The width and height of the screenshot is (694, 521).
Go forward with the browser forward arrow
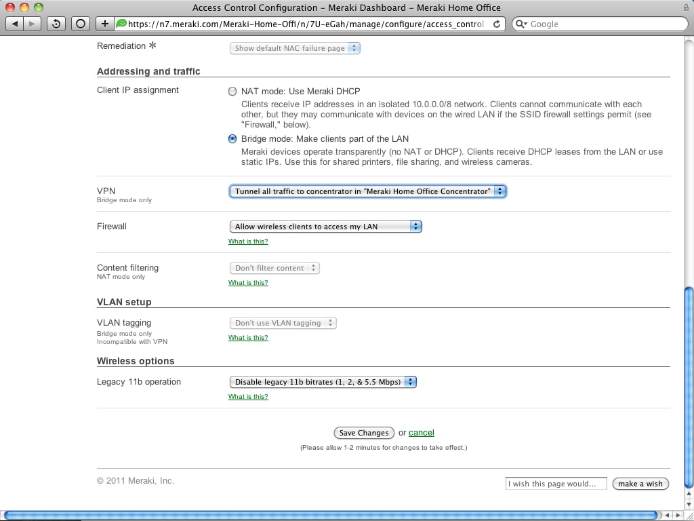33,24
